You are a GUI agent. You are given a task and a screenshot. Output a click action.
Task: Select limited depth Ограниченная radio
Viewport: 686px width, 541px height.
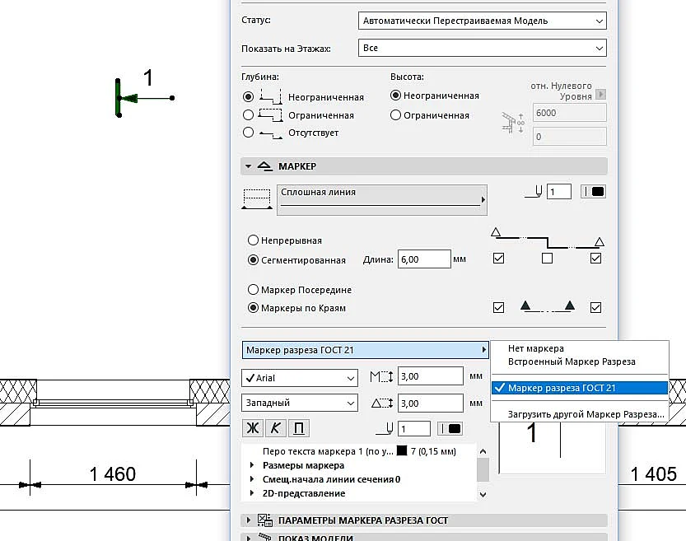[x=248, y=115]
